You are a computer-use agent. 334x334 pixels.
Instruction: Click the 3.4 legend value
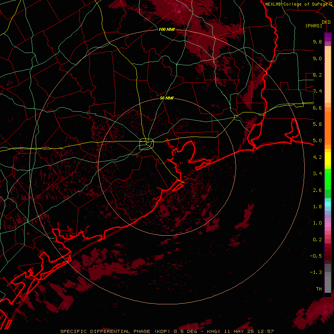click(x=317, y=174)
